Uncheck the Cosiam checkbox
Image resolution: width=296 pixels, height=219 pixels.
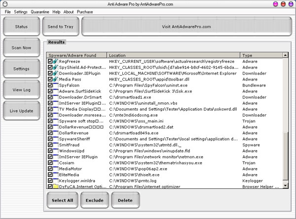pyautogui.click(x=50, y=163)
